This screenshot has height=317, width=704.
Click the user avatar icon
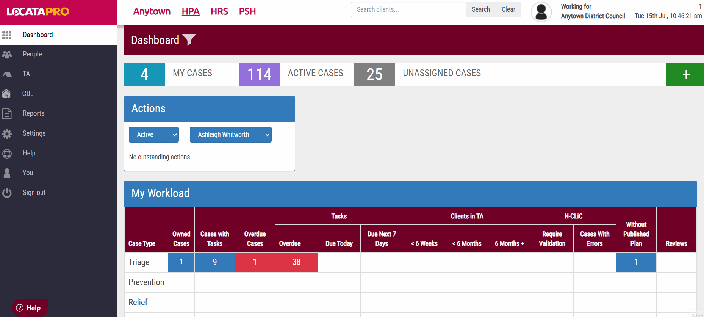(x=541, y=12)
